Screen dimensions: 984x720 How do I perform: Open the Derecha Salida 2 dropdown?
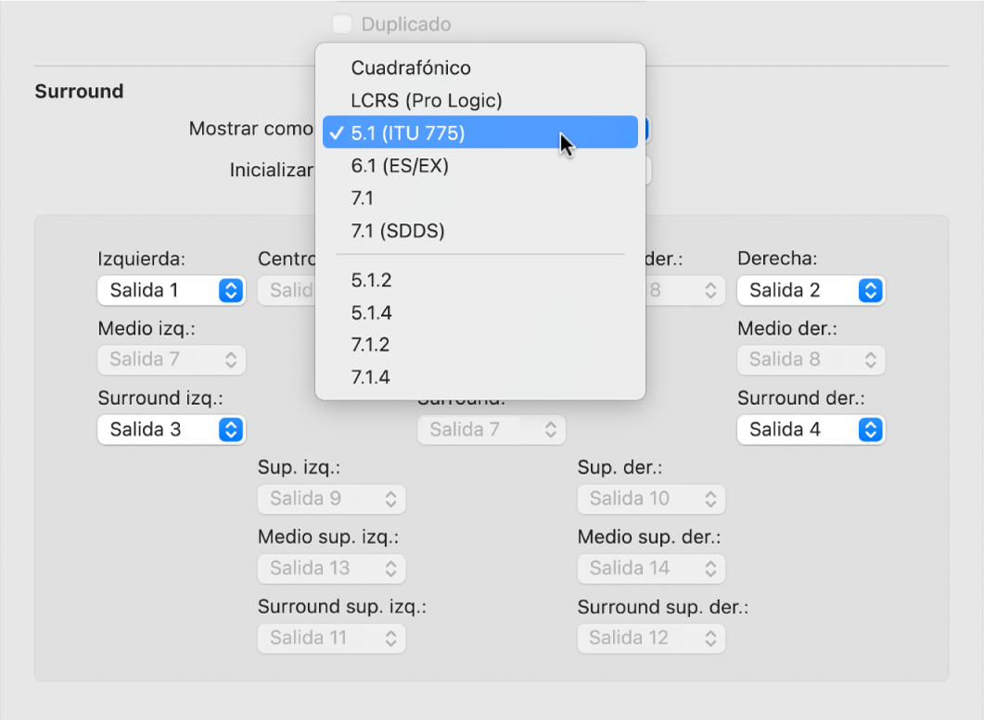pos(811,290)
